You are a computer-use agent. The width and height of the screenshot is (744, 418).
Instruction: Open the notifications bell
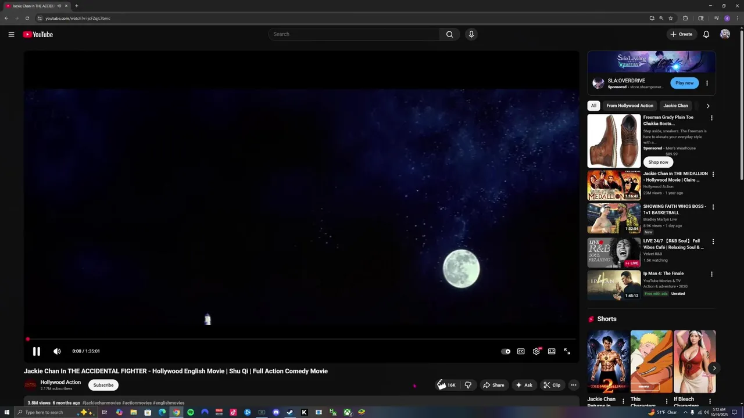(706, 34)
